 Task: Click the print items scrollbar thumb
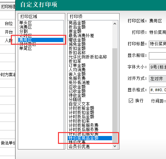[x=115, y=96]
